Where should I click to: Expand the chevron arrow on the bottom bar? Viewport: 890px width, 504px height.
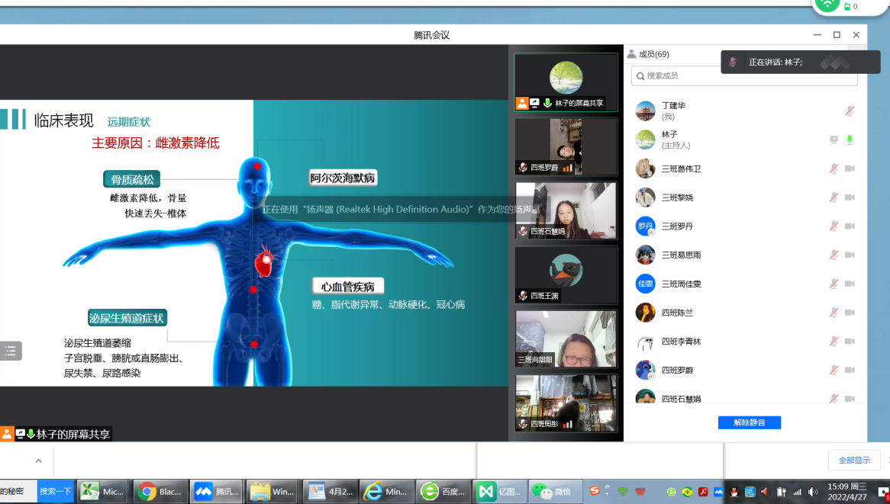pyautogui.click(x=39, y=461)
